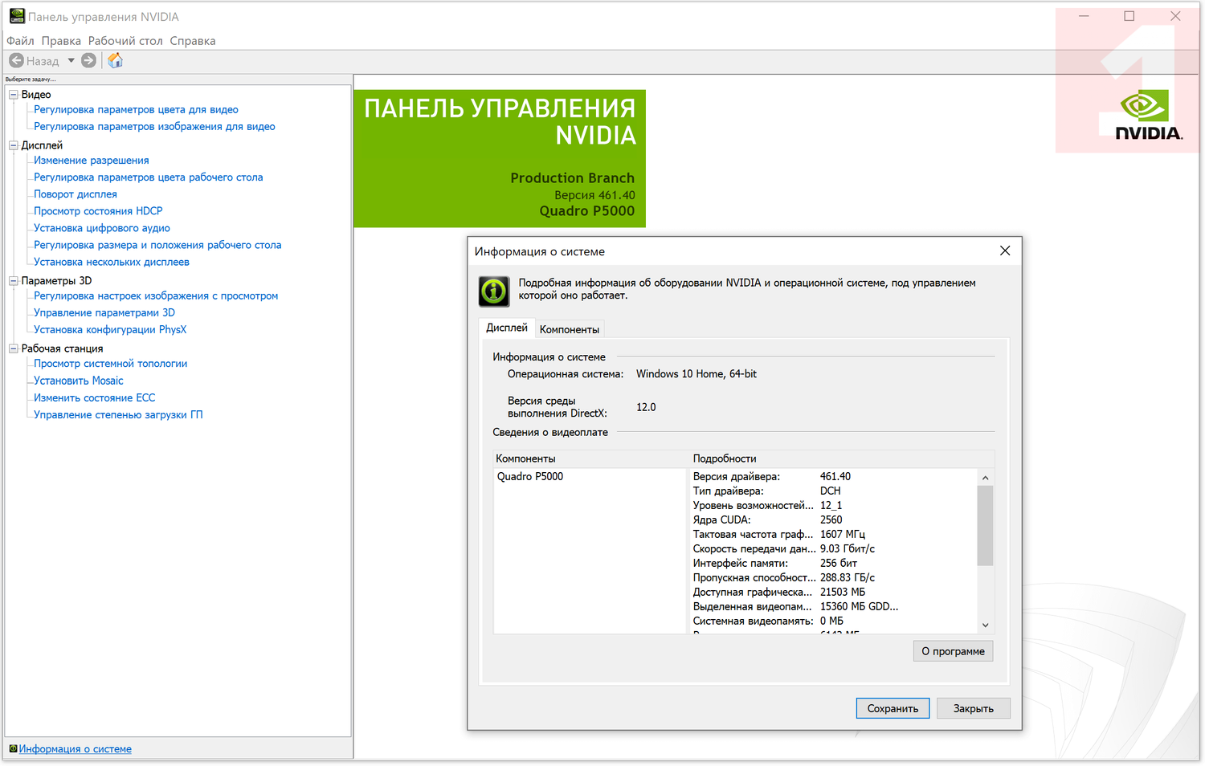Click the small icon beside Информация о системе link
Viewport: 1205px width, 766px height.
[x=13, y=749]
